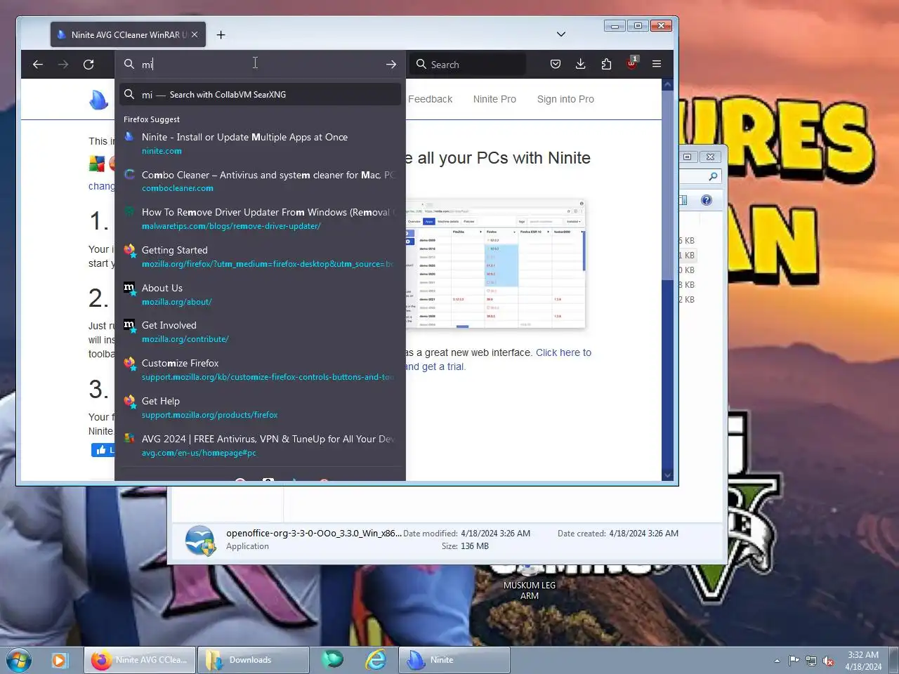Click the Facebook Like button on Ninite page
Image resolution: width=899 pixels, height=674 pixels.
tap(103, 450)
